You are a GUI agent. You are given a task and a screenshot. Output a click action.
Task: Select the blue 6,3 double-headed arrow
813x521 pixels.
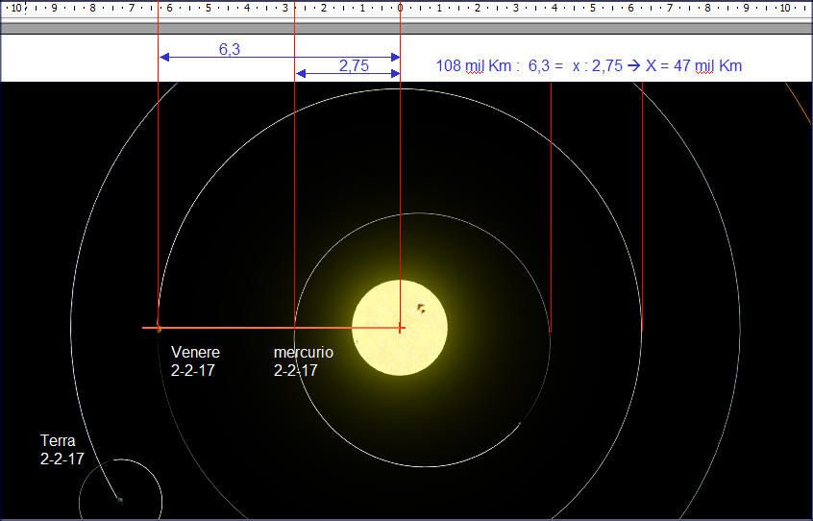click(x=280, y=57)
